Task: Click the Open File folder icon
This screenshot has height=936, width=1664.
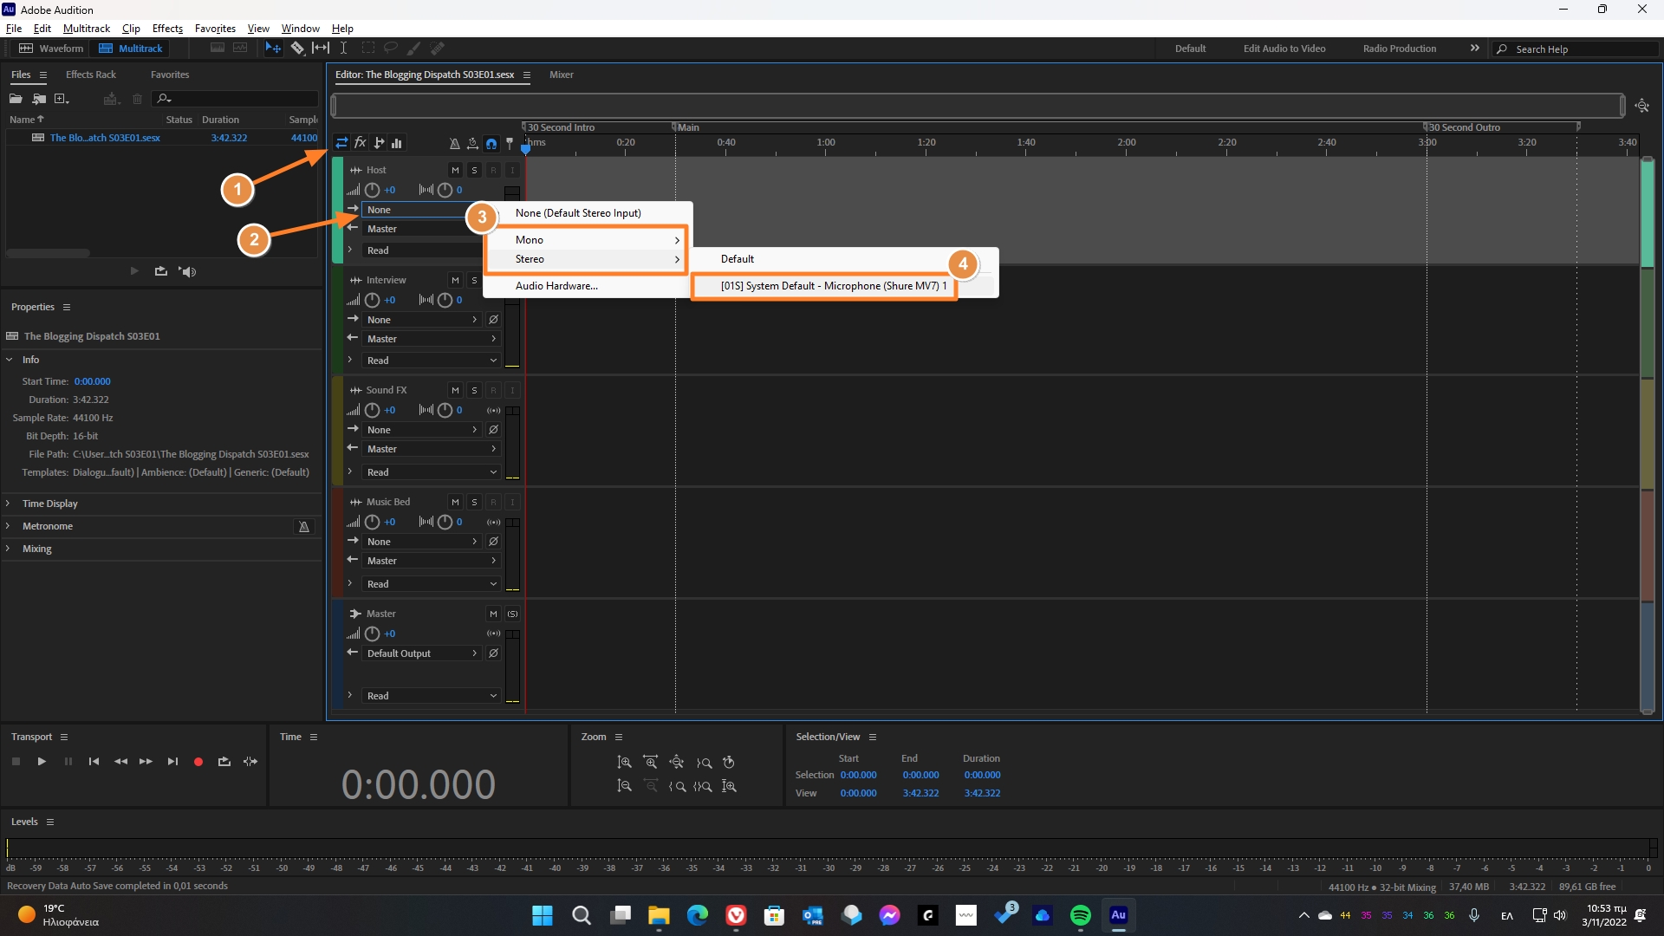Action: 16,99
